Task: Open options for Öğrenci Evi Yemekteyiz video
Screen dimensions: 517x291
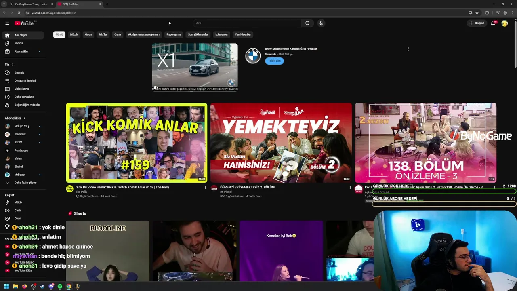Action: tap(350, 188)
